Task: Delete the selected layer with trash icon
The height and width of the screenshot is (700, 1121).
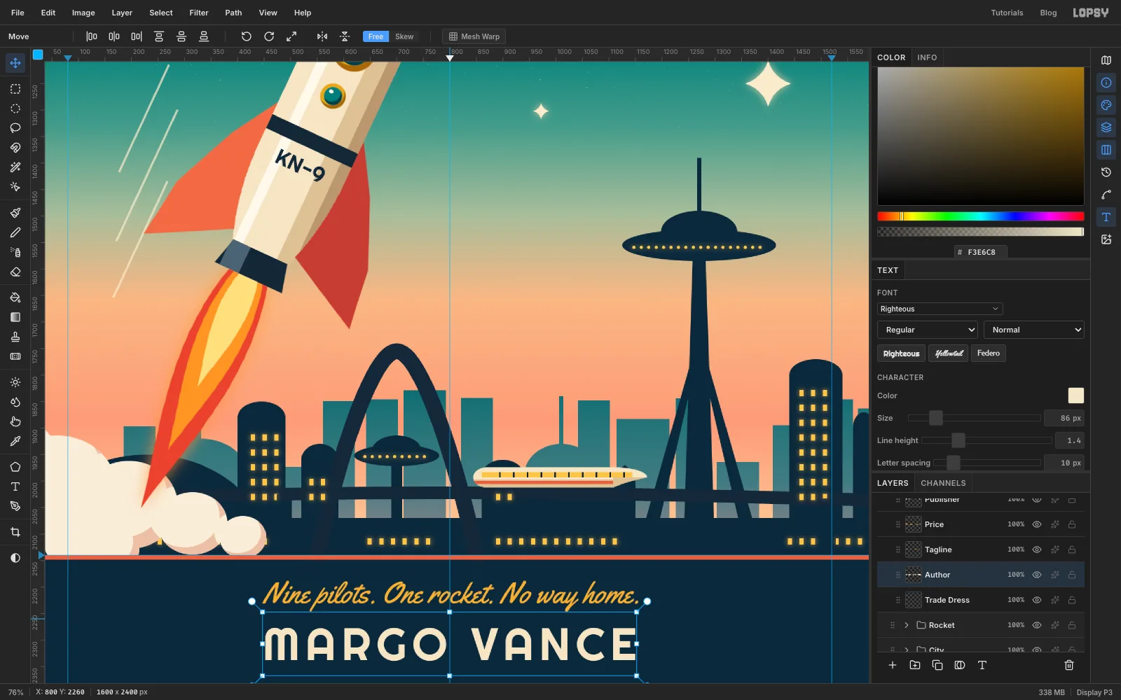Action: [1069, 665]
